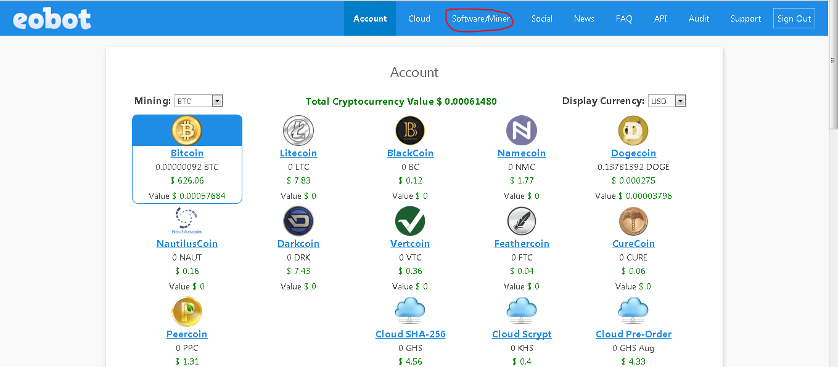The width and height of the screenshot is (838, 367).
Task: Select the BlackCoin coin icon
Action: coord(410,131)
